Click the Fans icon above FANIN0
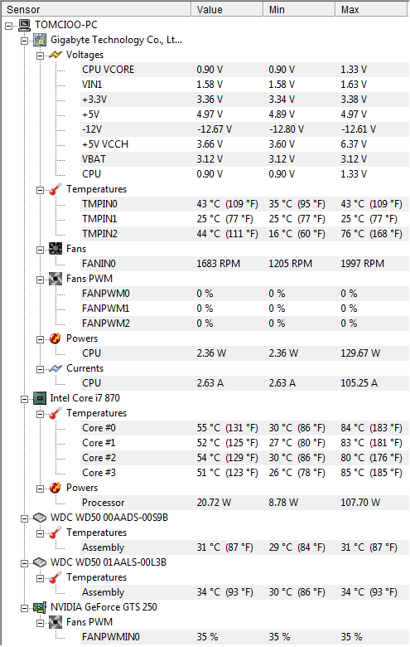 point(55,249)
